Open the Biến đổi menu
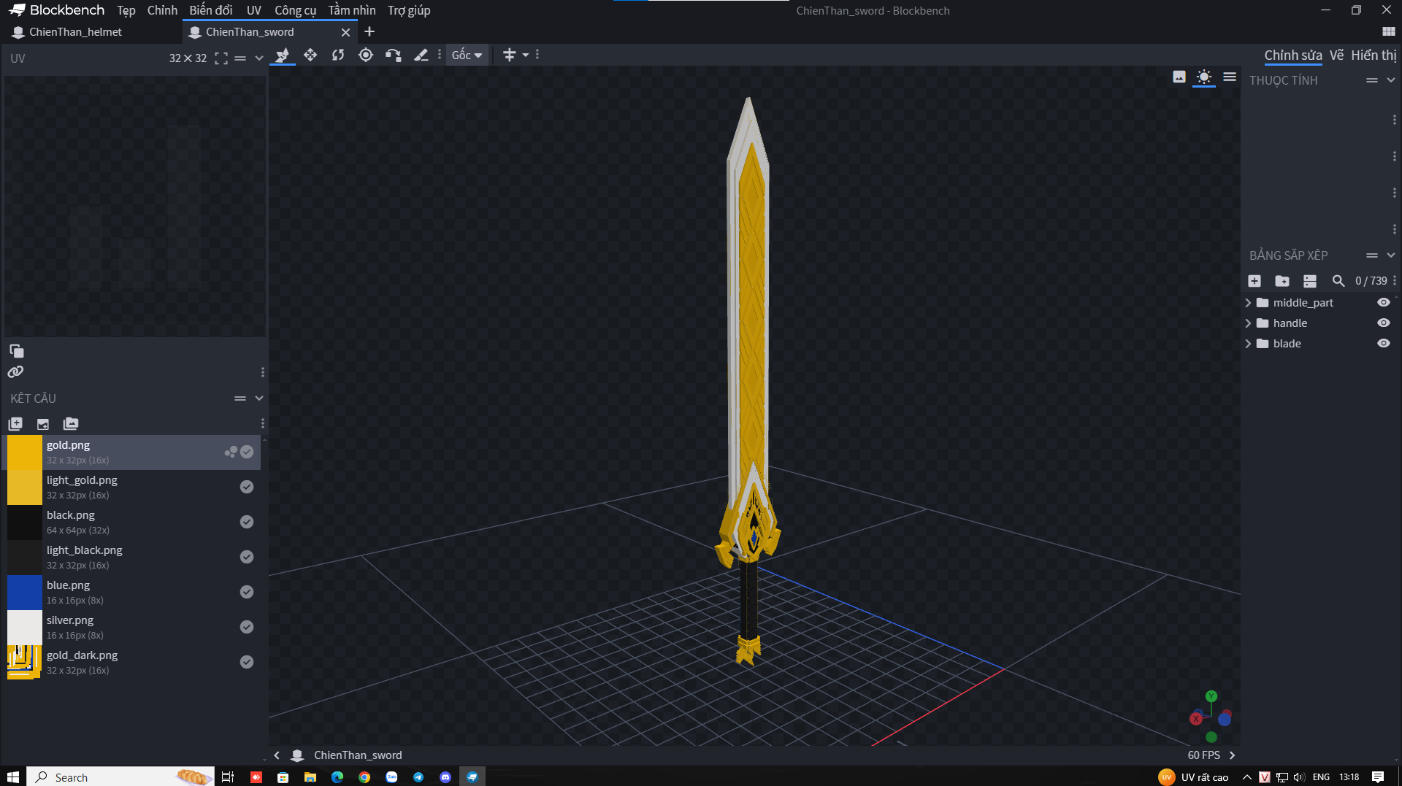 click(210, 10)
